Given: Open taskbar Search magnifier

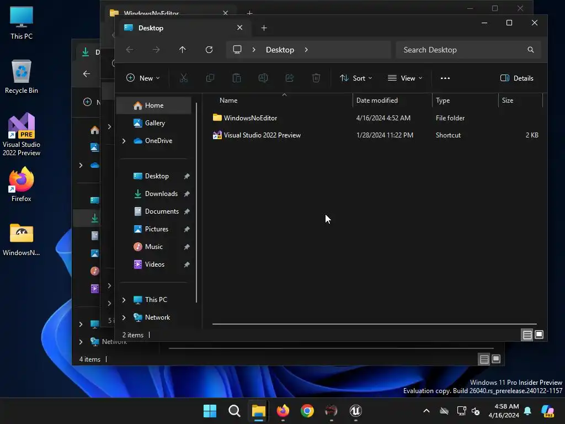Looking at the screenshot, I should click(x=234, y=411).
